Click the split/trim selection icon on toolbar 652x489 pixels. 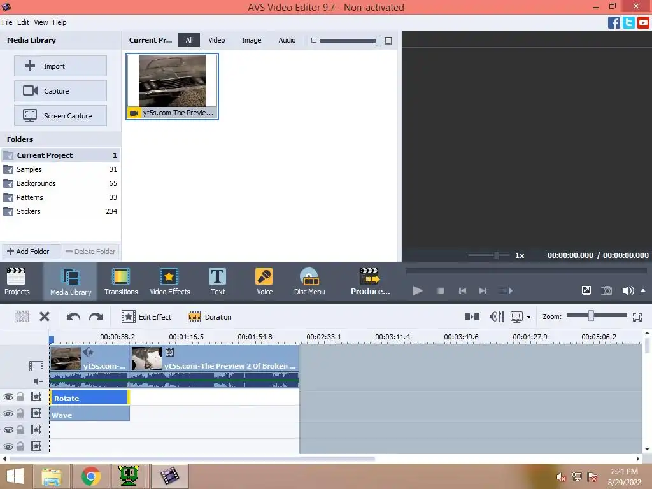pyautogui.click(x=22, y=317)
